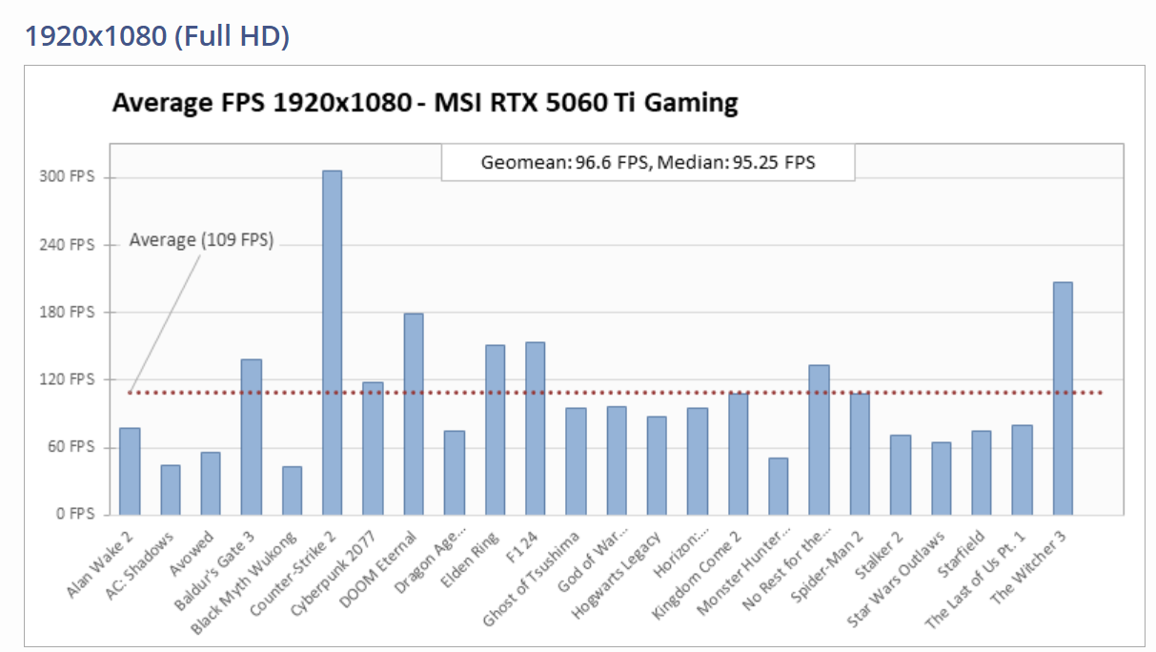Select the Stalker 2 bar
This screenshot has height=652, width=1156.
901,475
